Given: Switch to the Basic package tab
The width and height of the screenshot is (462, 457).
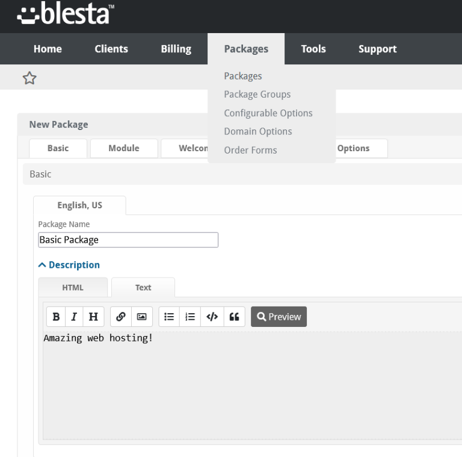Looking at the screenshot, I should (x=58, y=148).
